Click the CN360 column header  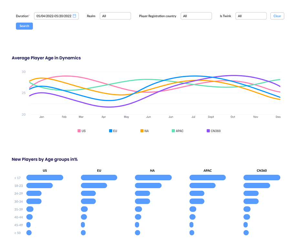pos(262,170)
